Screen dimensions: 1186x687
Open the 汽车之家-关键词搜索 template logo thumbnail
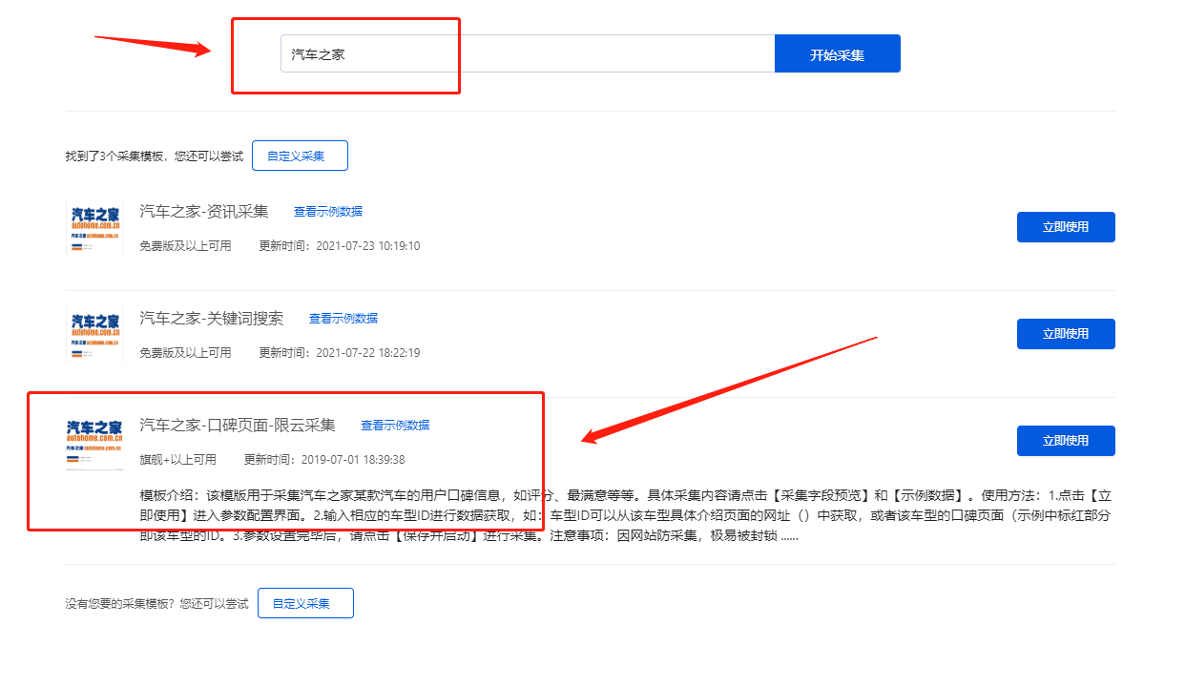tap(94, 334)
